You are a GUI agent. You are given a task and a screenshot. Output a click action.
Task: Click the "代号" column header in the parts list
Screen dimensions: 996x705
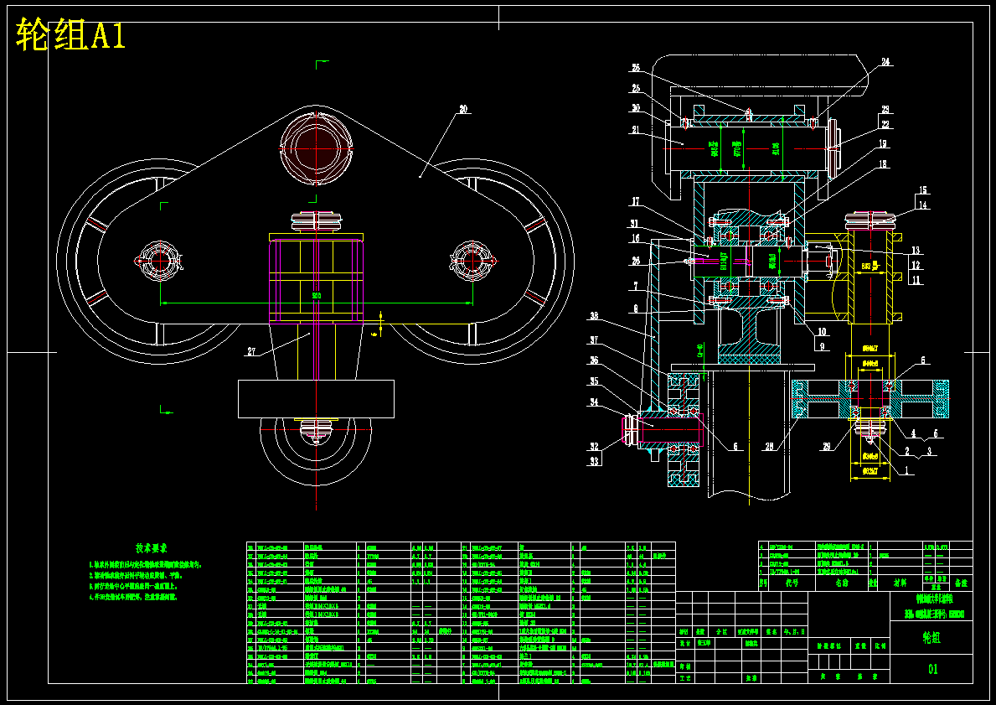tap(792, 583)
